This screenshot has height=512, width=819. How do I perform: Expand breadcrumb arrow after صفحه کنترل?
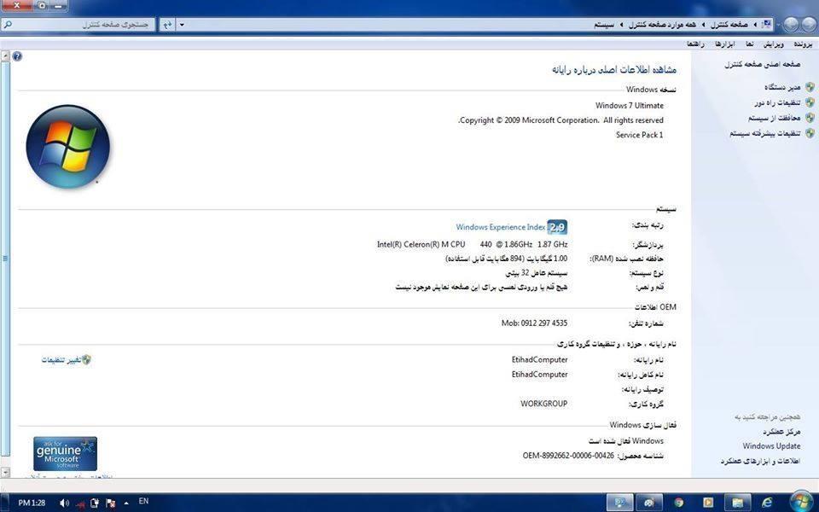(x=704, y=25)
